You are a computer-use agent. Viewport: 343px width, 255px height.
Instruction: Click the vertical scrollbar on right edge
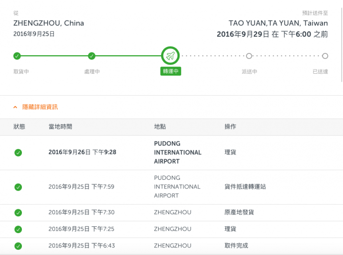pyautogui.click(x=342, y=45)
